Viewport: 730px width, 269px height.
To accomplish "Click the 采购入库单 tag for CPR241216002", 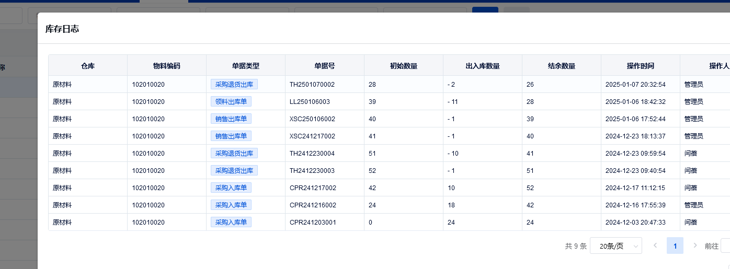I will pos(231,205).
